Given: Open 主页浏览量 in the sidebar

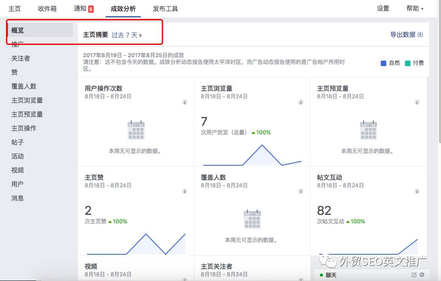Looking at the screenshot, I should point(27,100).
